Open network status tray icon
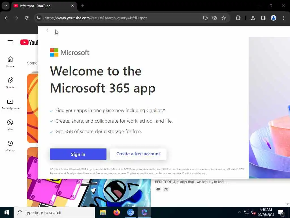The width and height of the screenshot is (290, 218). (x=247, y=212)
